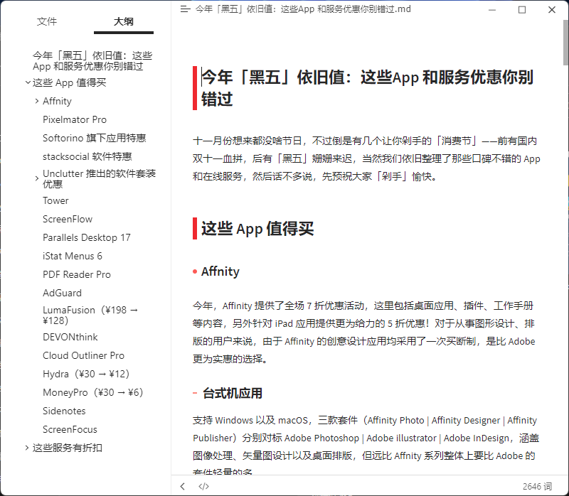This screenshot has width=569, height=496.
Task: Click the 这些 App 值得买 outline label
Action: [69, 82]
